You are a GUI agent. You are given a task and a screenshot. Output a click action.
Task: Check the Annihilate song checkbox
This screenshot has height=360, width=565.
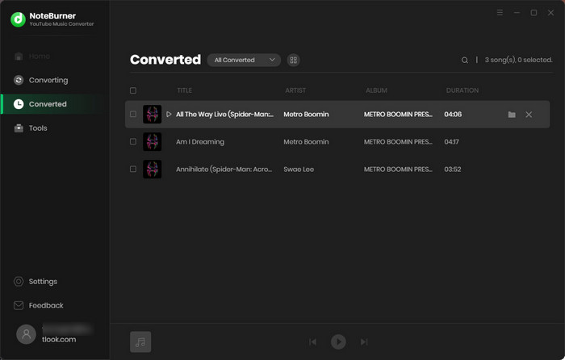133,169
